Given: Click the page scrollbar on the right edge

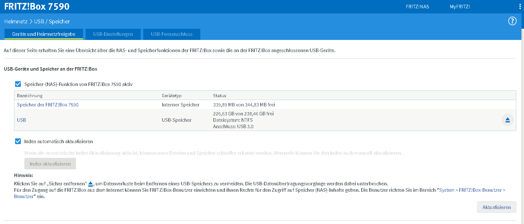Looking at the screenshot, I should coord(523,126).
